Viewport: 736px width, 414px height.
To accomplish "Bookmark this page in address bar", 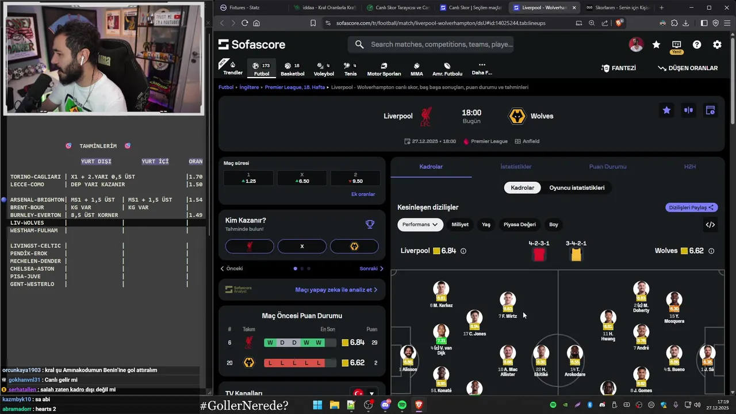I will click(x=313, y=23).
